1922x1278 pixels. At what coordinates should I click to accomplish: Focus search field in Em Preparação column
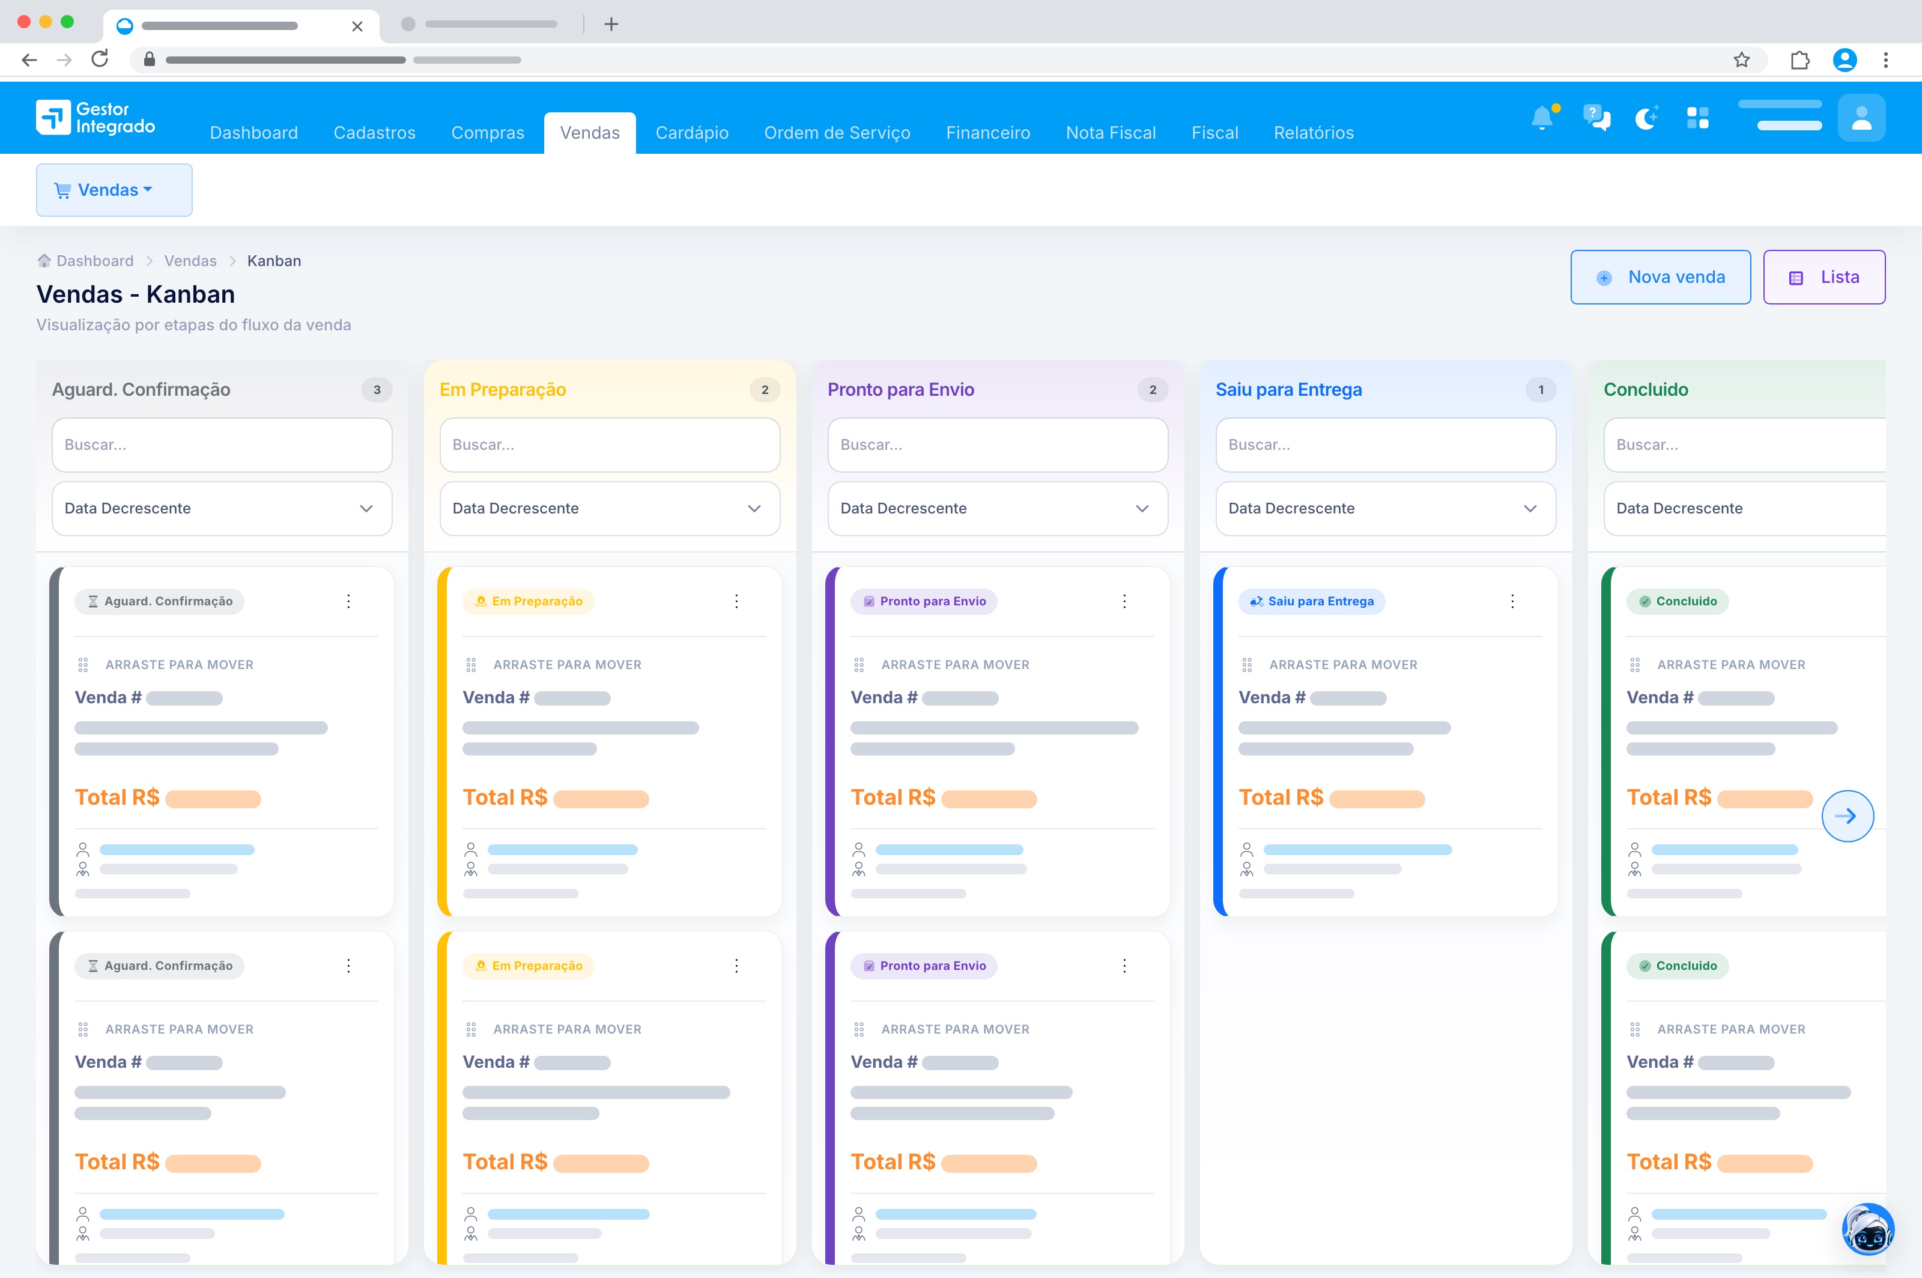[x=610, y=445]
